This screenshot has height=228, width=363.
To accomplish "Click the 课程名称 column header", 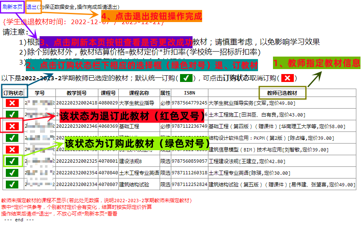I will coord(139,93).
